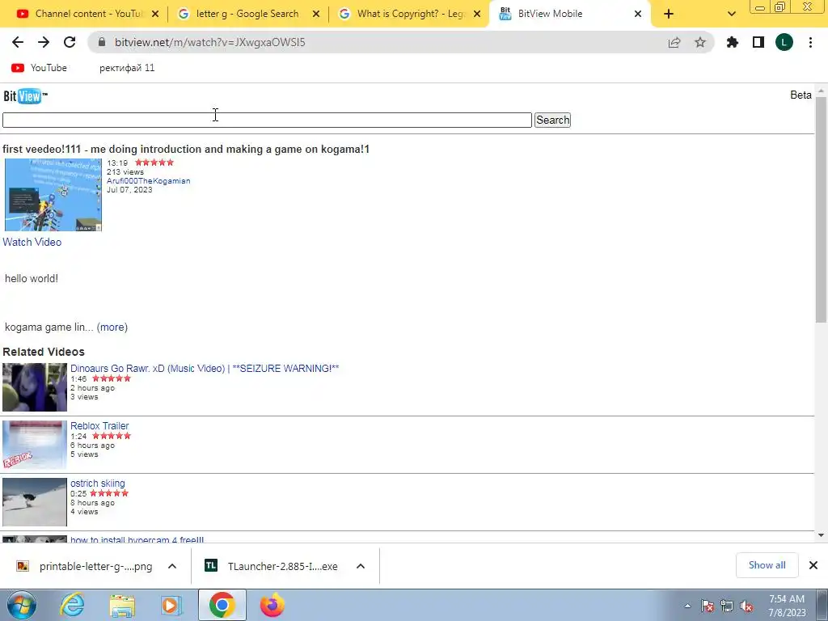This screenshot has height=621, width=828.
Task: Click the browser back arrow
Action: (18, 42)
